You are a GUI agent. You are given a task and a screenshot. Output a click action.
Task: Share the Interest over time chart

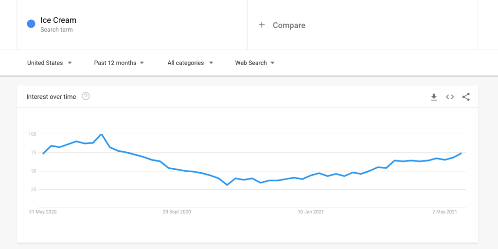[x=466, y=97]
